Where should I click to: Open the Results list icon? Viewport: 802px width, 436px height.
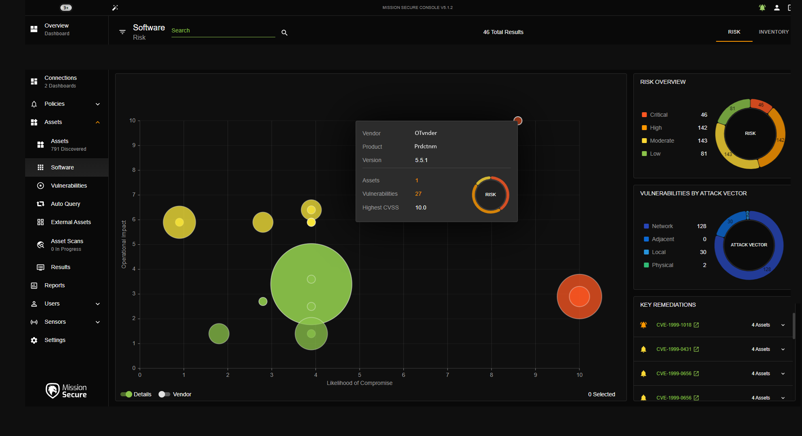pos(41,267)
